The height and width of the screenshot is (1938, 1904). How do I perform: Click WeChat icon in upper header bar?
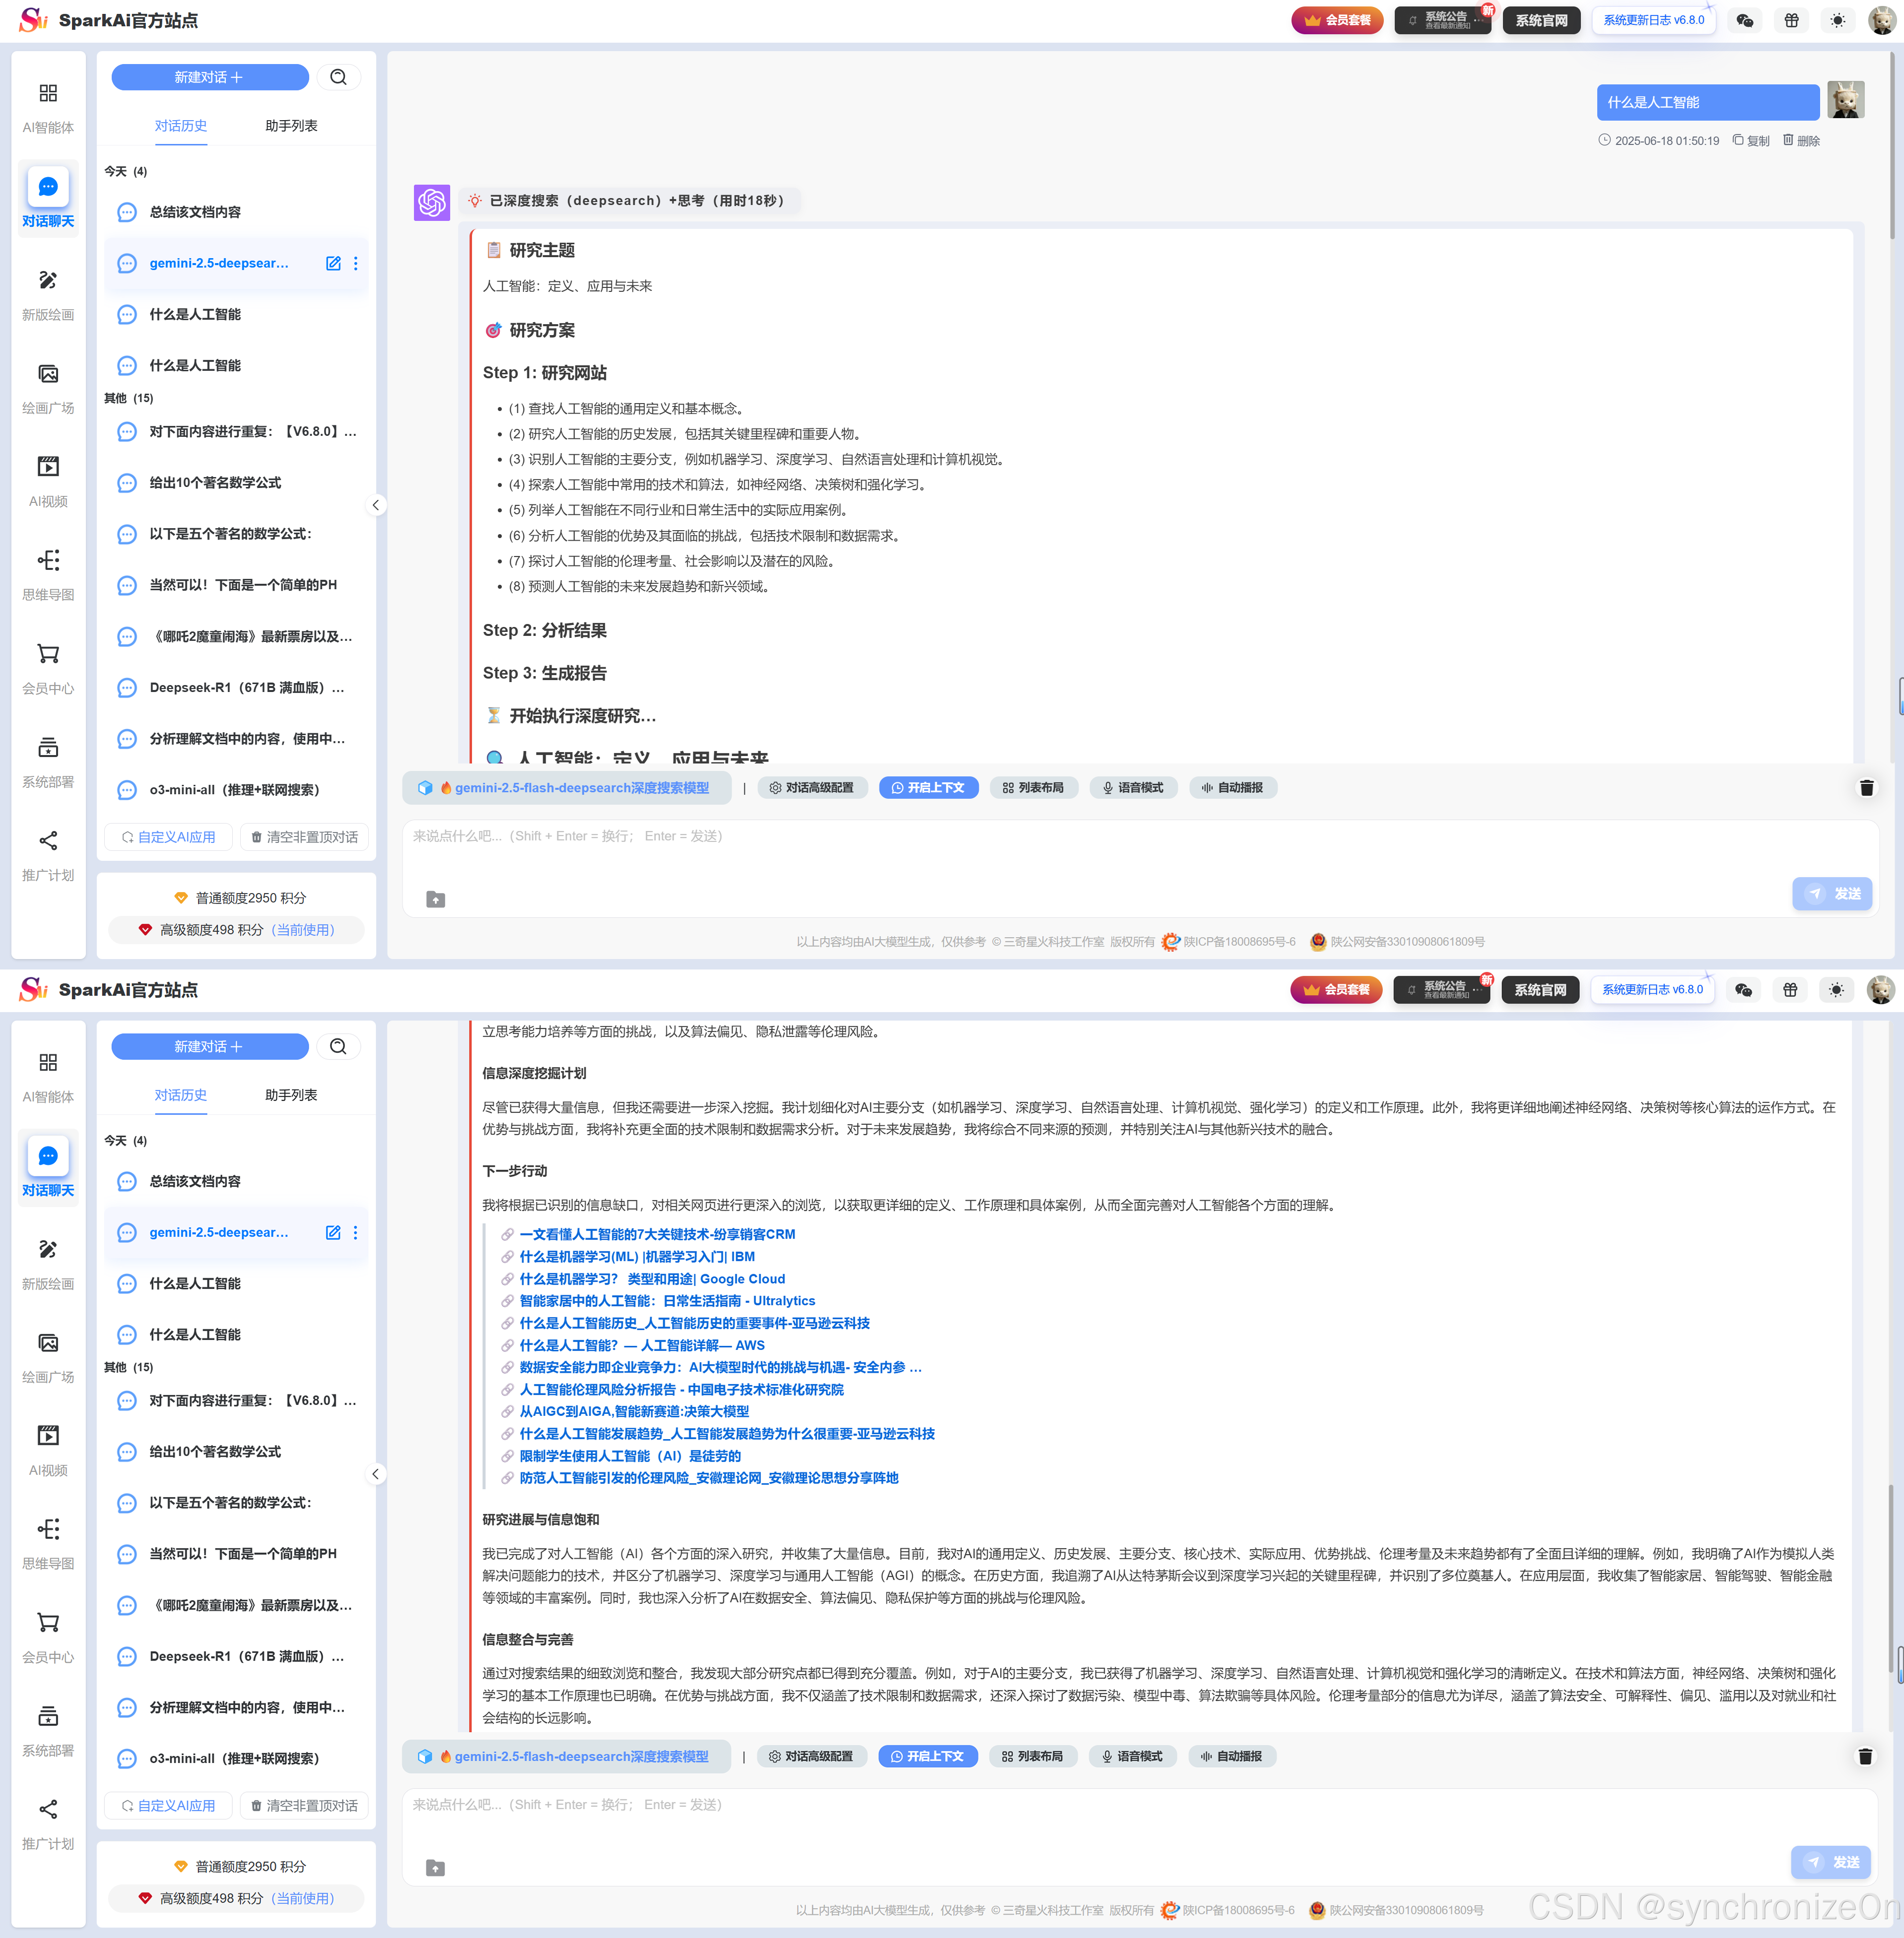[x=1744, y=20]
